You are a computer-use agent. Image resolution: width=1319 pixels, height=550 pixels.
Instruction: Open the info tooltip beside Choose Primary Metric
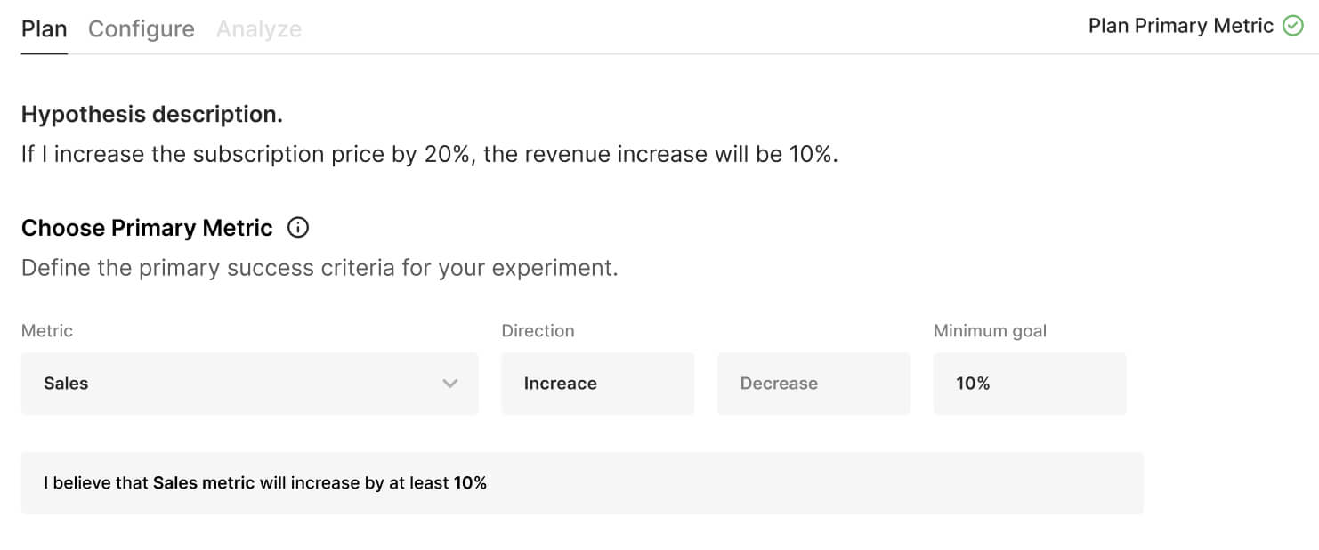(297, 228)
